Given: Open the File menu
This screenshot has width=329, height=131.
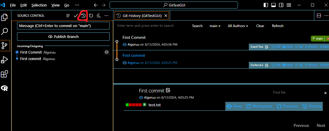Looking at the screenshot, I should [x=13, y=5].
